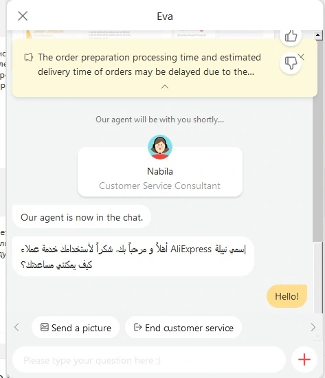
Task: Click the delivery delay announcement text
Action: [x=149, y=65]
